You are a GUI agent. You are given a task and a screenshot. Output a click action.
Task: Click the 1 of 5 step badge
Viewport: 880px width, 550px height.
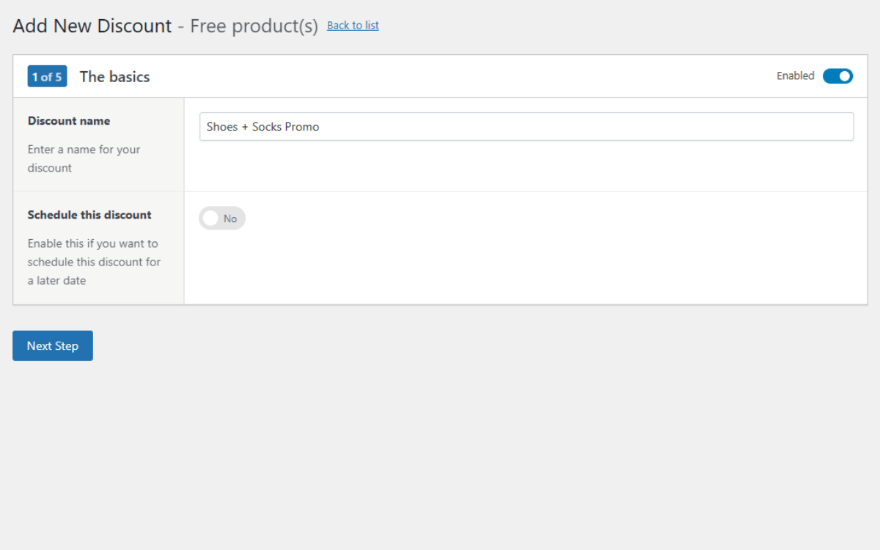pyautogui.click(x=47, y=77)
